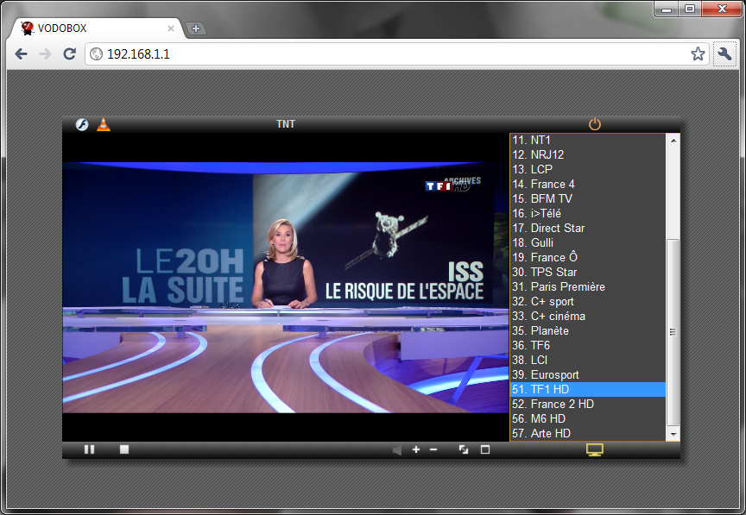Select highlighted channel 51. TF1 HD
The height and width of the screenshot is (515, 746).
tap(588, 389)
